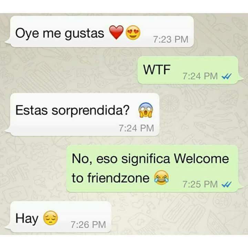
Task: Tap read checkmarks on WTF message
Action: (x=227, y=76)
